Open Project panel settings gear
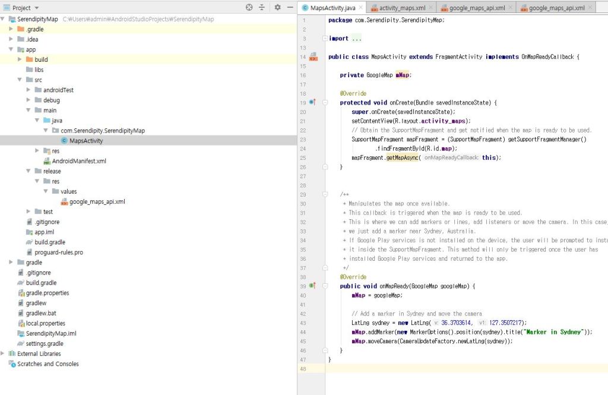Image resolution: width=608 pixels, height=395 pixels. click(x=277, y=8)
